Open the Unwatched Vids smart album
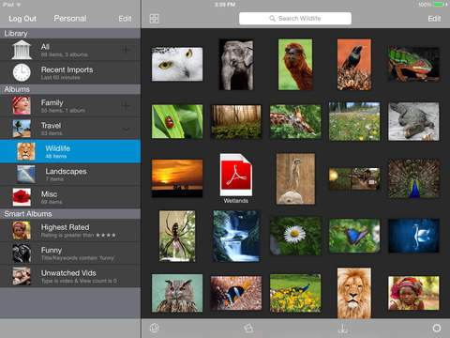 (70, 276)
